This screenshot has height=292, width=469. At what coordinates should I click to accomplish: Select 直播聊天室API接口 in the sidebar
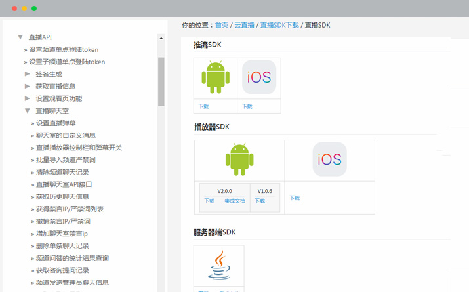tap(64, 184)
